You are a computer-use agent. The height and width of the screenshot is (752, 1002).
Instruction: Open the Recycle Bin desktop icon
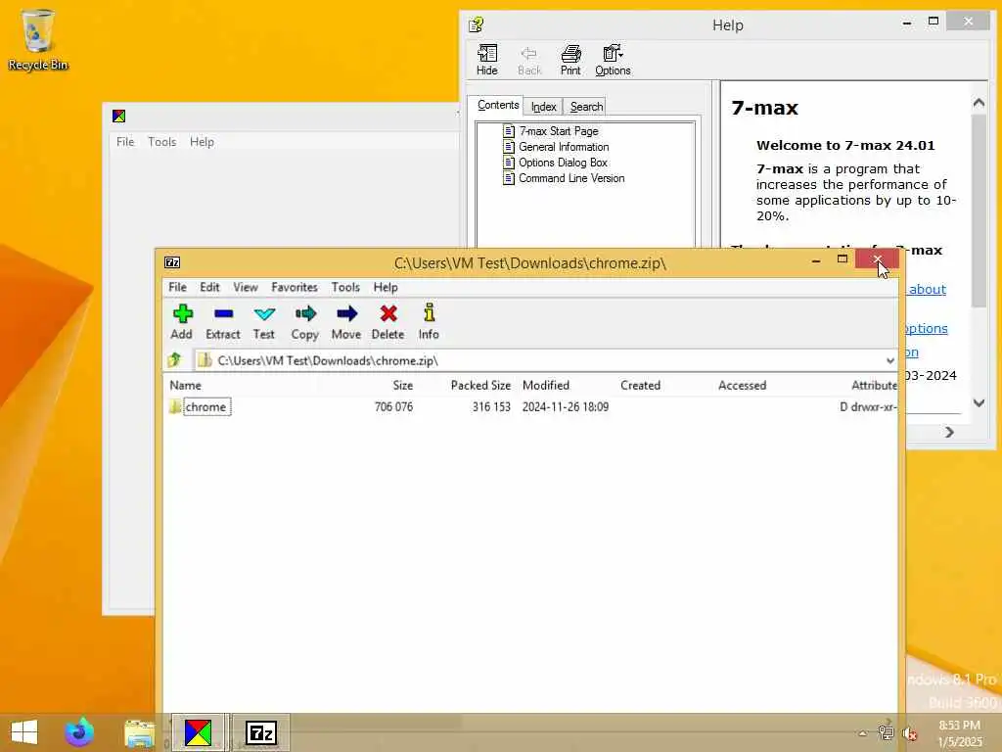(38, 39)
